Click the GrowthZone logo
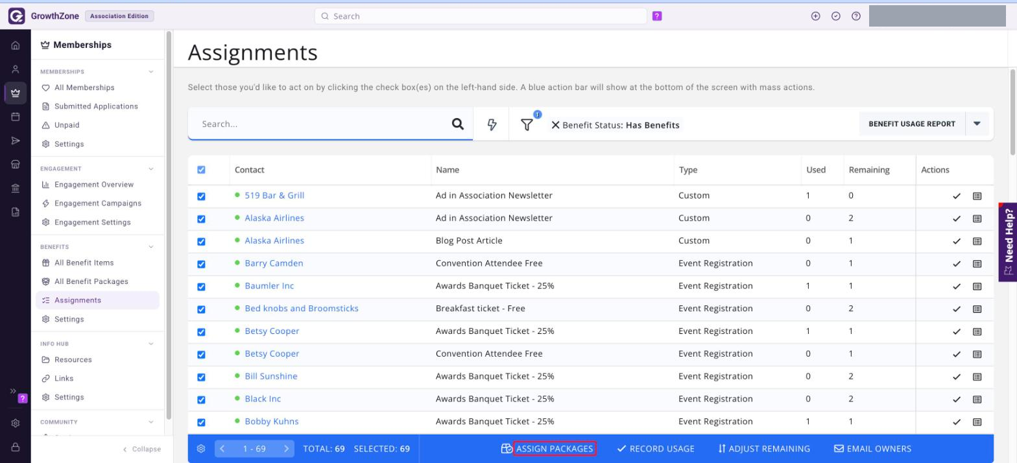 click(16, 16)
